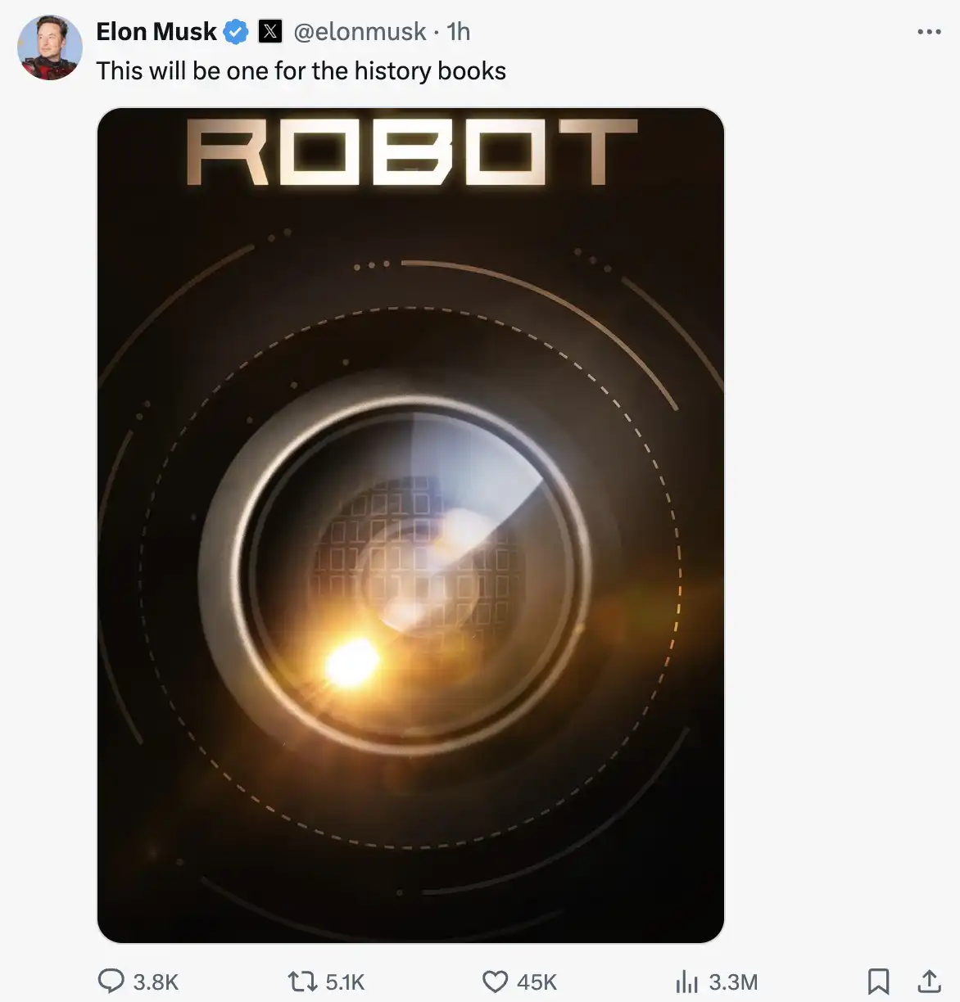Click the 5.1K reposts count
This screenshot has height=1002, width=960.
(x=345, y=982)
